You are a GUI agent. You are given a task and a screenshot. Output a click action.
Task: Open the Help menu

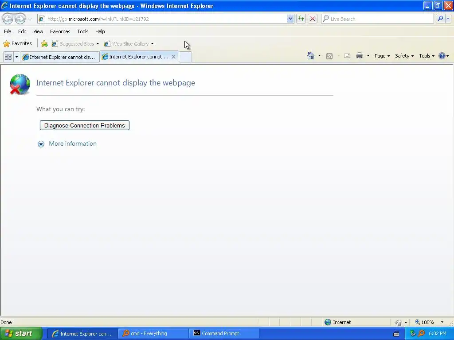[100, 31]
